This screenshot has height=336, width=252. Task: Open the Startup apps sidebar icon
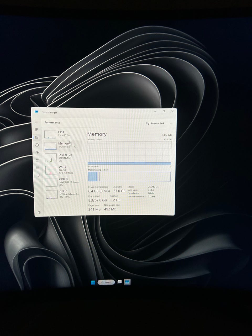pyautogui.click(x=37, y=153)
